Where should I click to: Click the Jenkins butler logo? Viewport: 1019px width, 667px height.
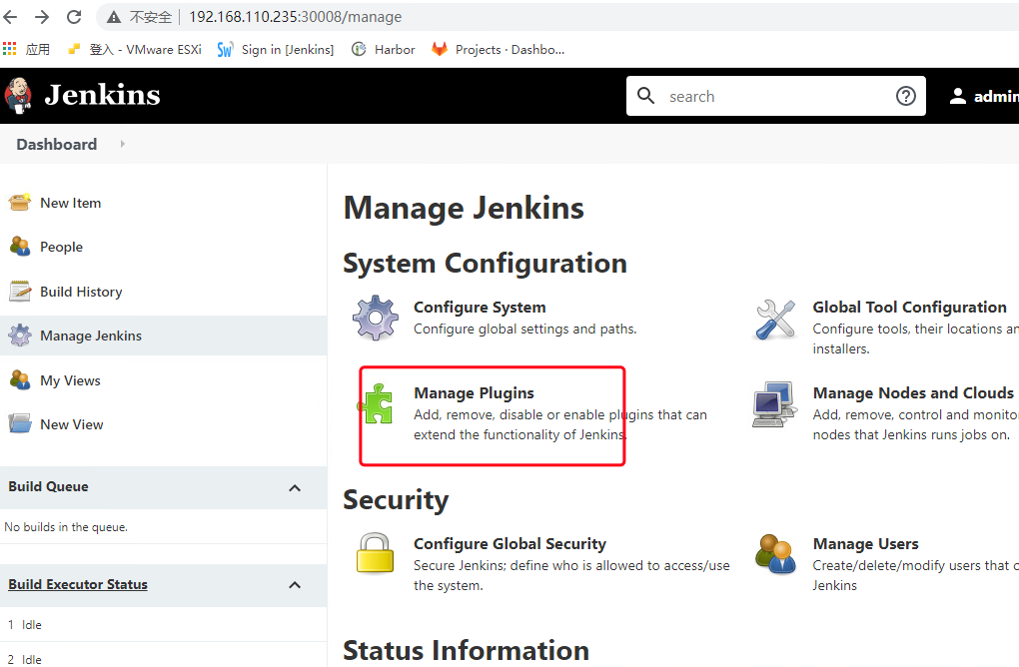(18, 96)
